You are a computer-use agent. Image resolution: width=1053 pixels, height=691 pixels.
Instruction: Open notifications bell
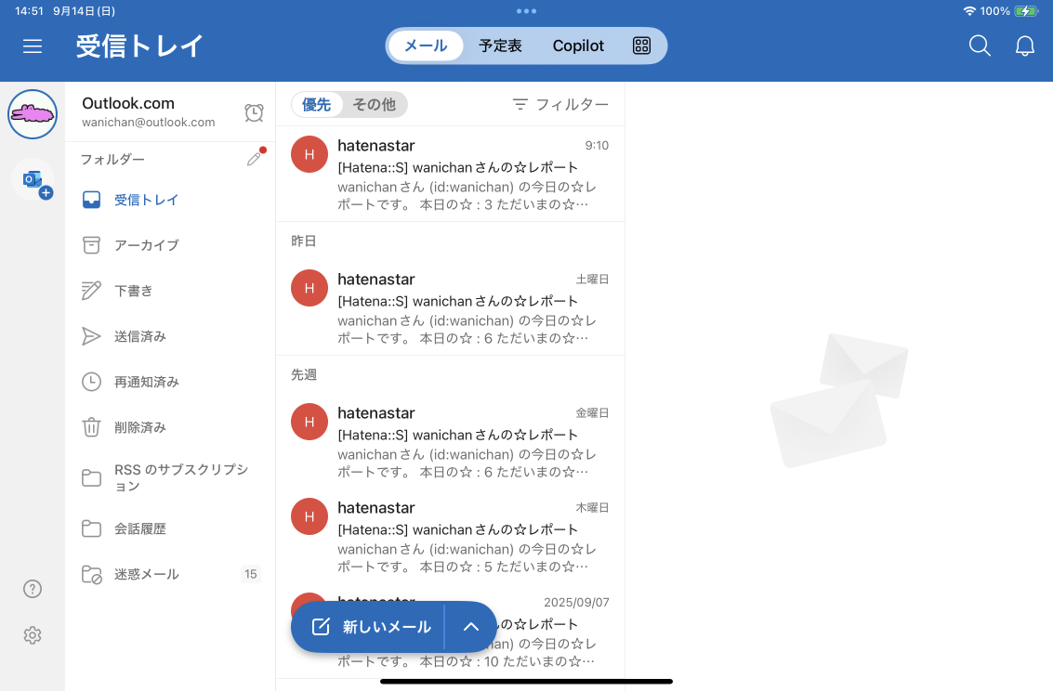(x=1025, y=46)
